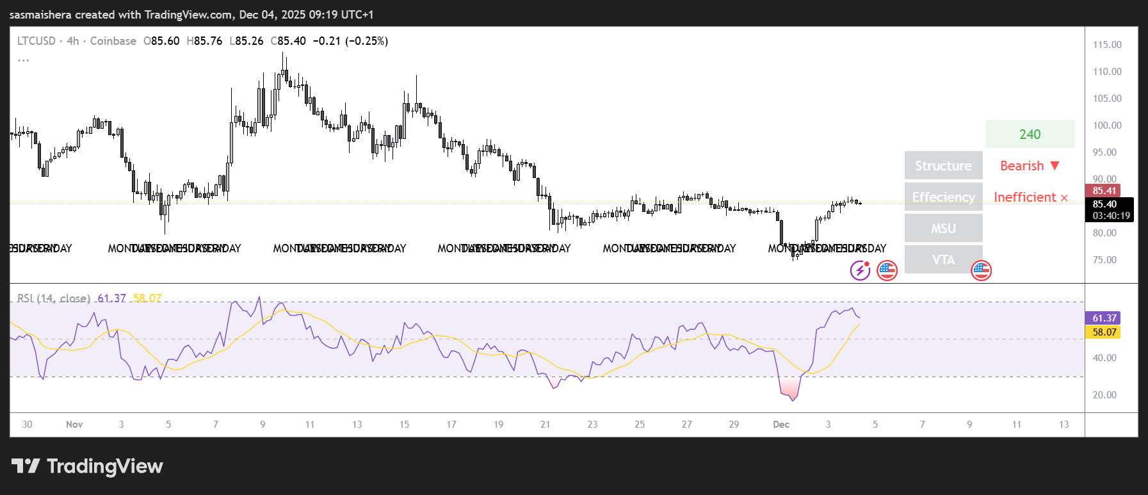Viewport: 1148px width, 495px height.
Task: Click the Nov label on time axis
Action: pyautogui.click(x=74, y=425)
